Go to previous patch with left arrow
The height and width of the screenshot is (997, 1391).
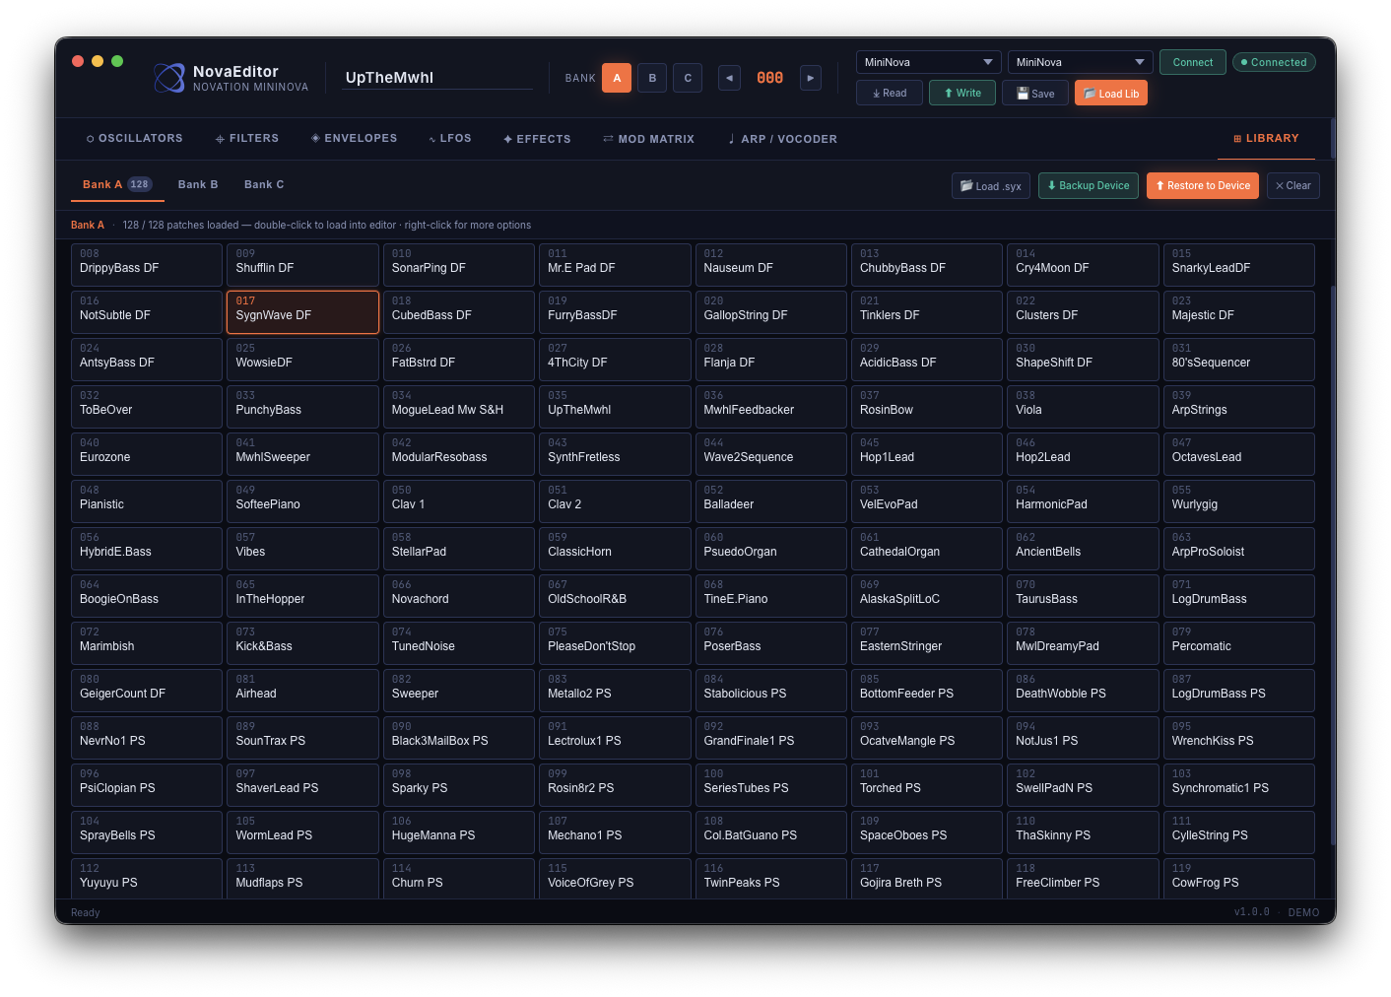[729, 78]
